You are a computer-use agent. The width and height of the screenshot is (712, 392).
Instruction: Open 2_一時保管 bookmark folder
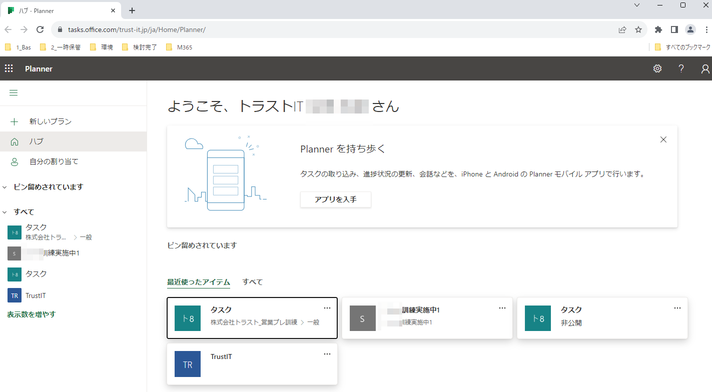pos(60,47)
